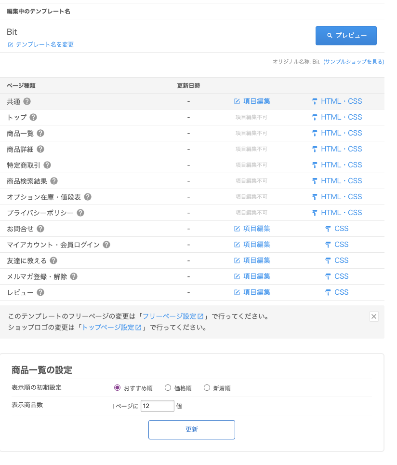Open HTML・CSS editor for 商品詳細

(x=337, y=149)
